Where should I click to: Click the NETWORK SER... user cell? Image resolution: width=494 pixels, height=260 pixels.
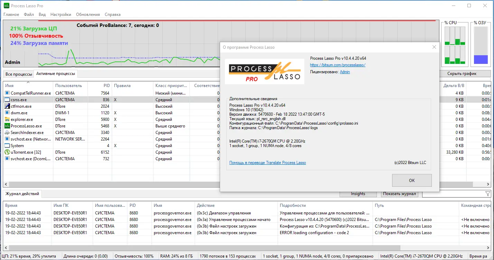point(70,139)
